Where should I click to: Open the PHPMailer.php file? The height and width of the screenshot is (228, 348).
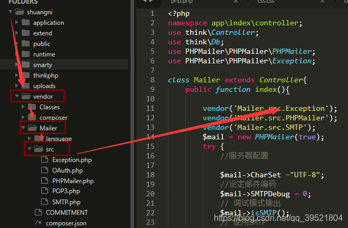pos(73,181)
